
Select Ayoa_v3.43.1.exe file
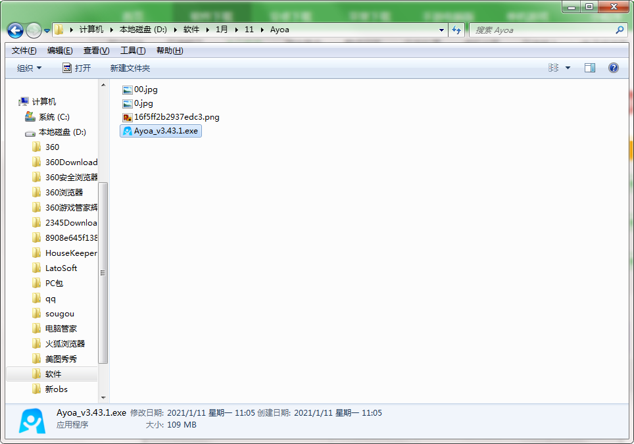pos(160,131)
